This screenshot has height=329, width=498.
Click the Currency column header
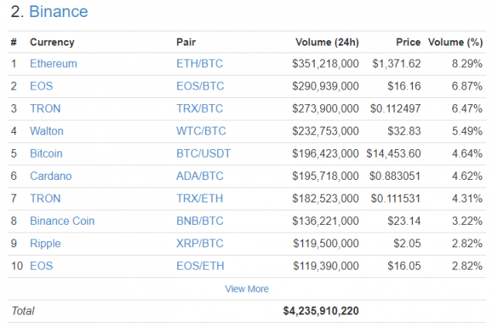(x=52, y=42)
